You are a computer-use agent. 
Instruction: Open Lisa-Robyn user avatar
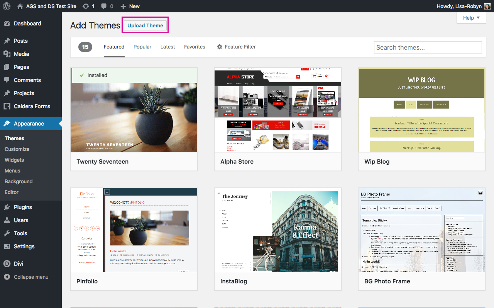click(488, 6)
